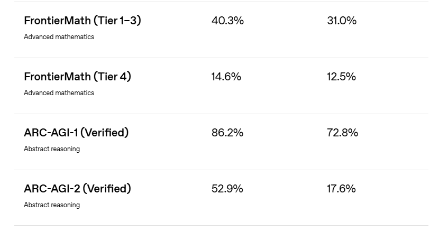Select the 72.8% score value
Image resolution: width=439 pixels, height=231 pixels.
343,133
